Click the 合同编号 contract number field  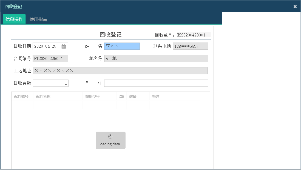[50, 58]
